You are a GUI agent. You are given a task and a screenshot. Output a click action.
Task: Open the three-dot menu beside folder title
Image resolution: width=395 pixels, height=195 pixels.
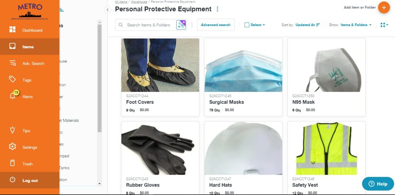(x=218, y=9)
